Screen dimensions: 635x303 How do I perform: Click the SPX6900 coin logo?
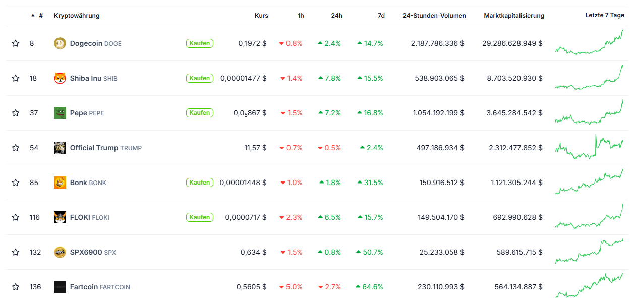tap(60, 252)
